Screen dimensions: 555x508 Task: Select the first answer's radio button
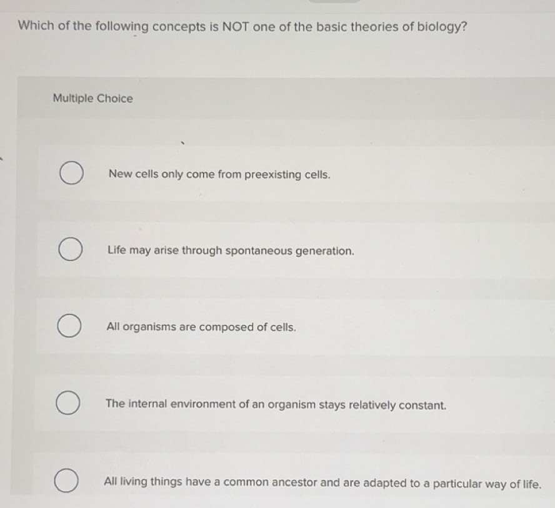(x=70, y=173)
